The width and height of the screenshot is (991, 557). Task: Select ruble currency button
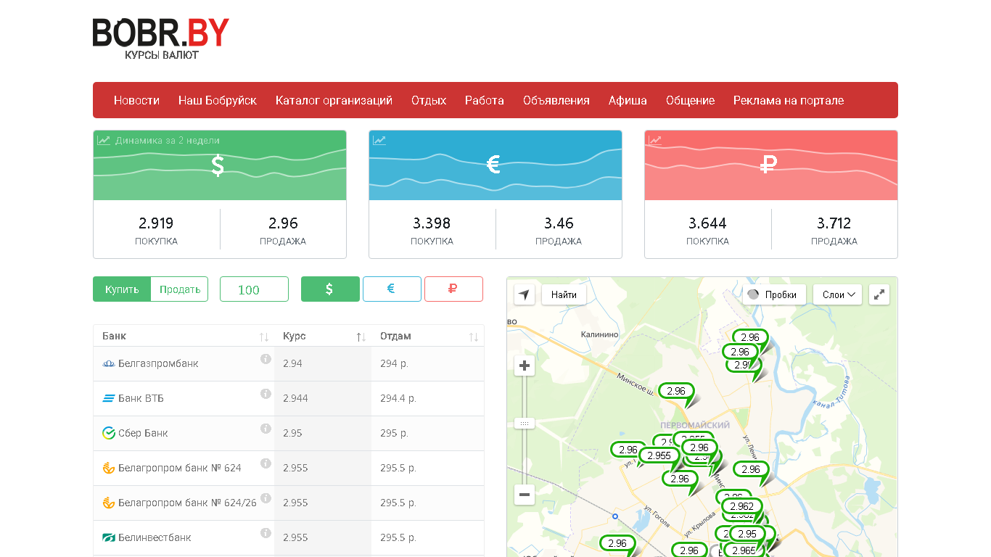click(453, 289)
